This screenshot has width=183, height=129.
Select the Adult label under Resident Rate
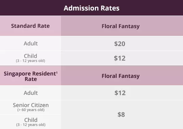[31, 93]
